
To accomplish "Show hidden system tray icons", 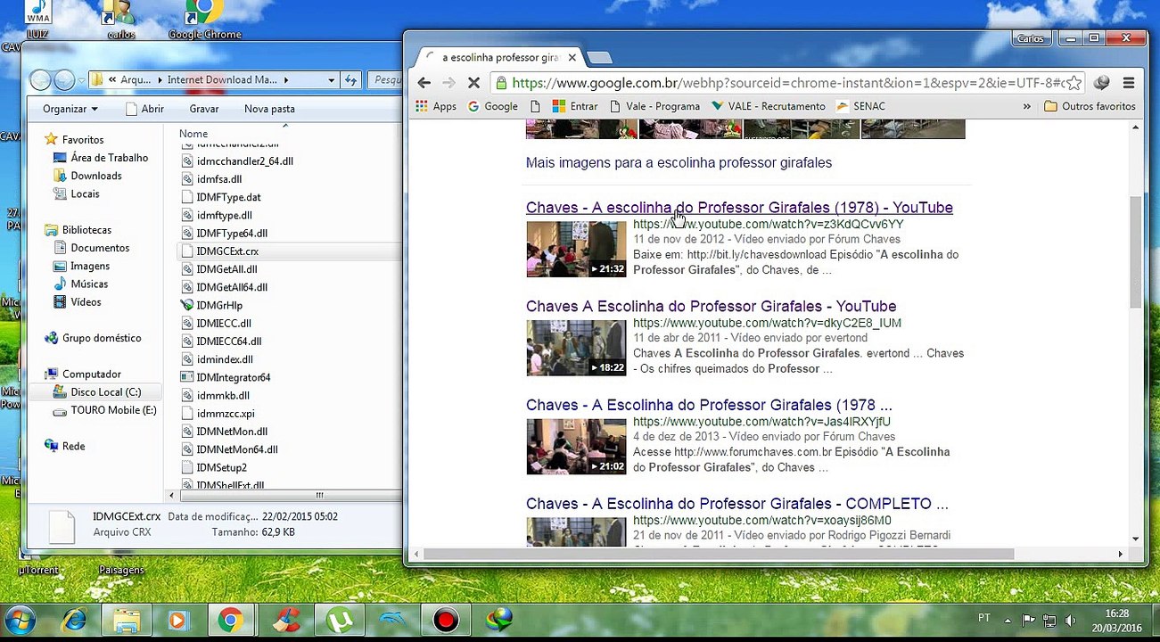I will click(x=1008, y=620).
